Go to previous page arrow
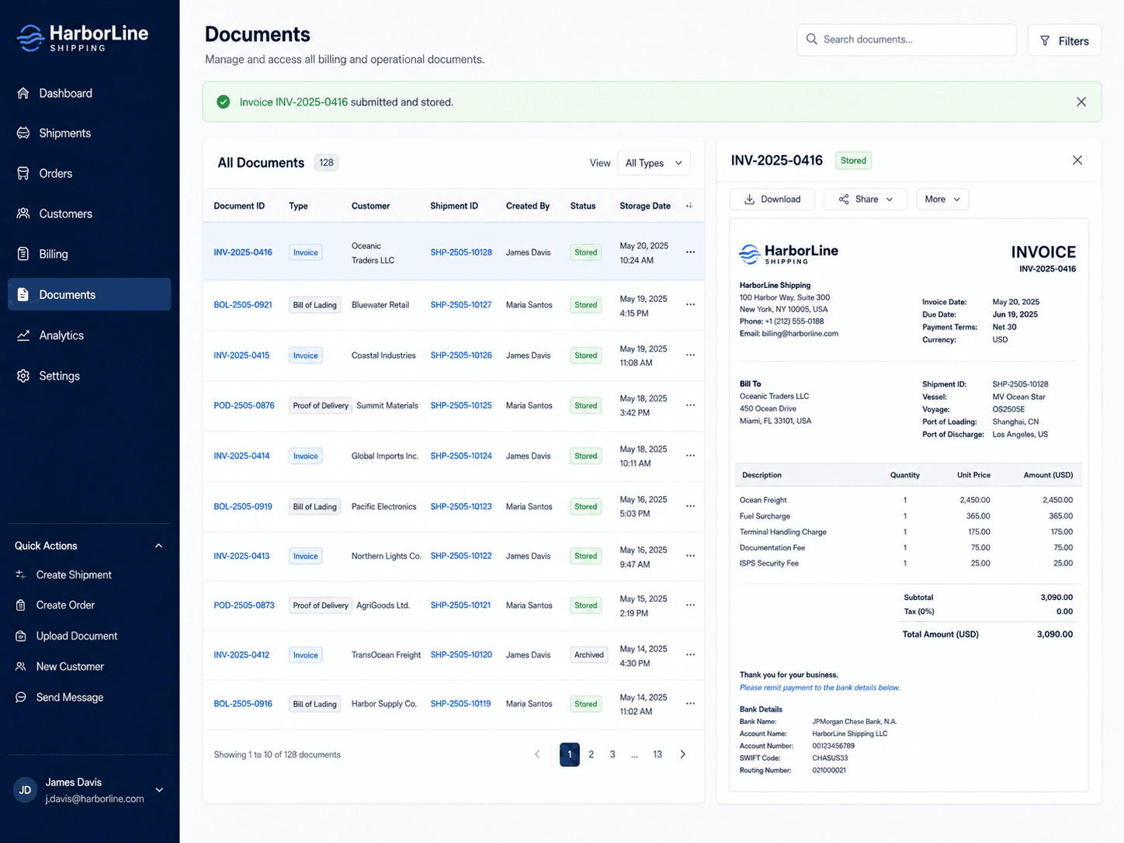This screenshot has height=843, width=1124. (x=537, y=755)
